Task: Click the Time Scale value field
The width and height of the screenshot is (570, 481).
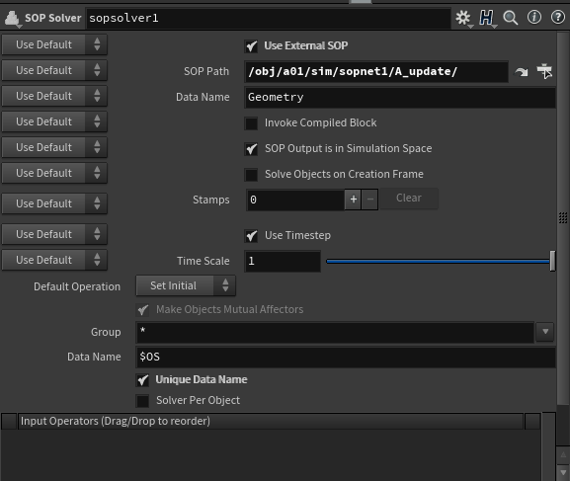Action: (283, 261)
